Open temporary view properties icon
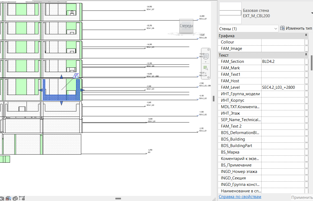The height and width of the screenshot is (201, 313). [15, 198]
